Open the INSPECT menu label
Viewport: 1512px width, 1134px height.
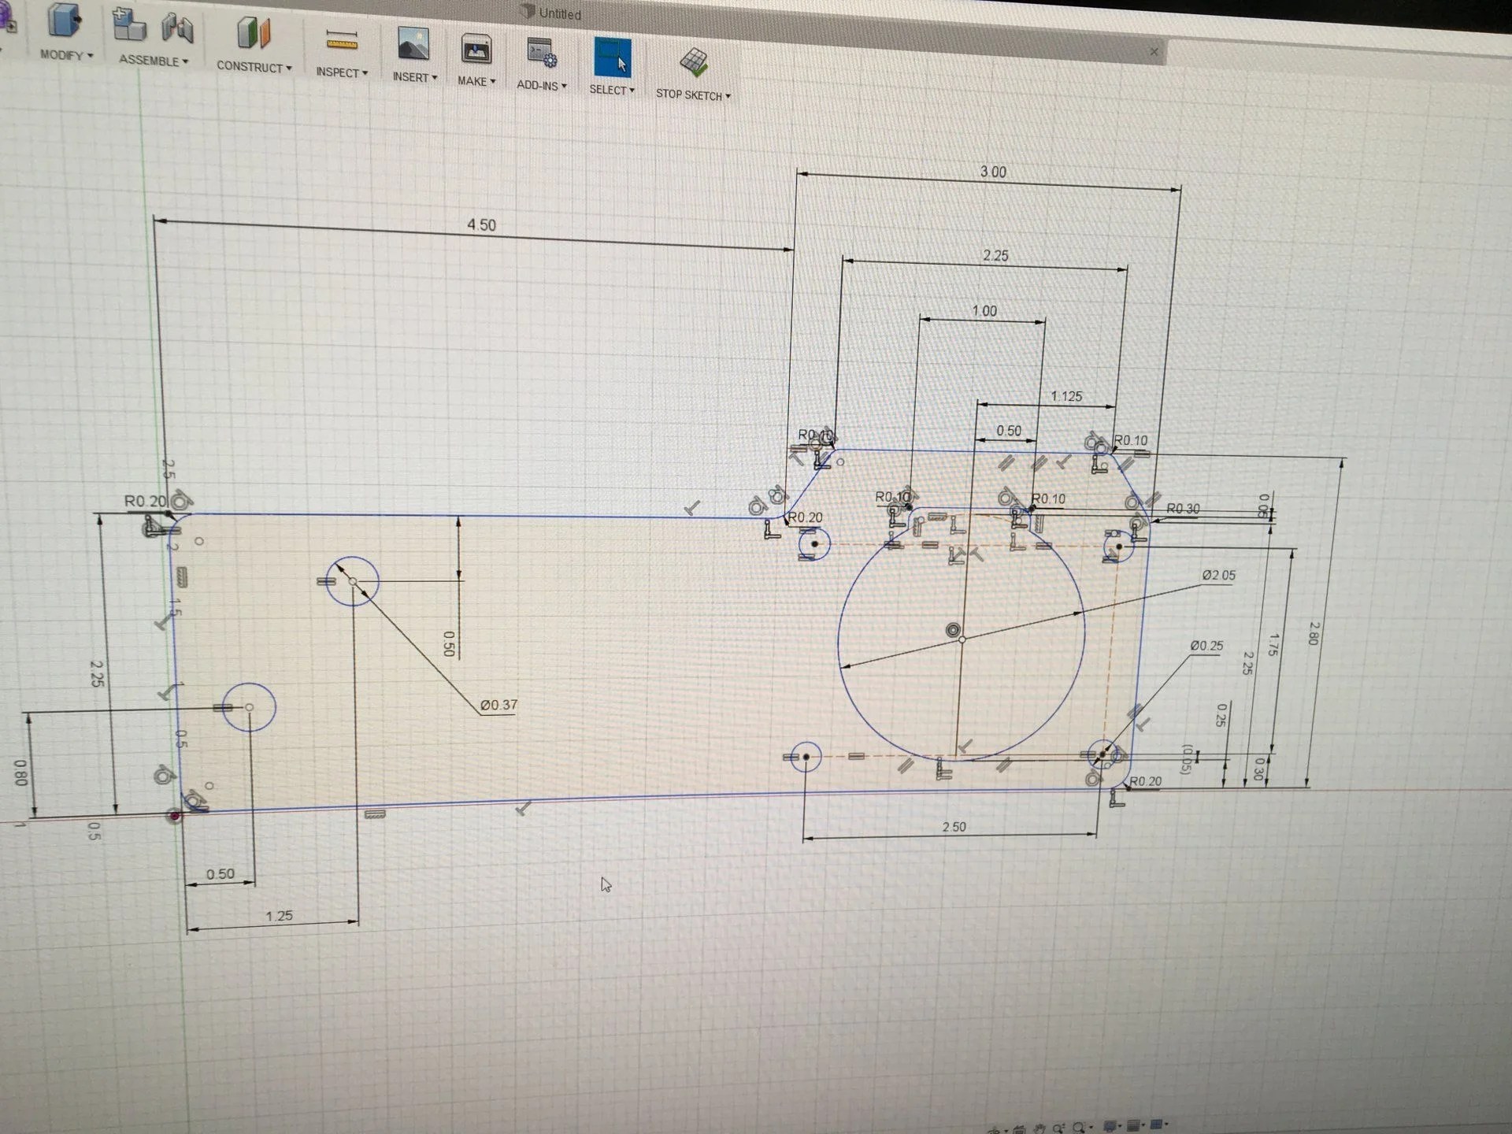(342, 72)
